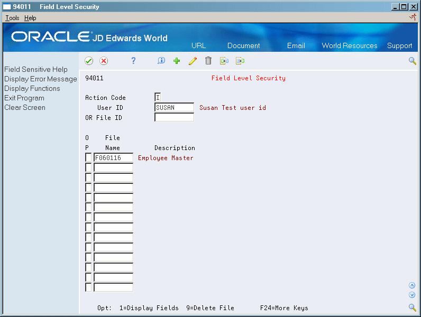Open World Resources in banner
The width and height of the screenshot is (421, 317).
pyautogui.click(x=349, y=45)
